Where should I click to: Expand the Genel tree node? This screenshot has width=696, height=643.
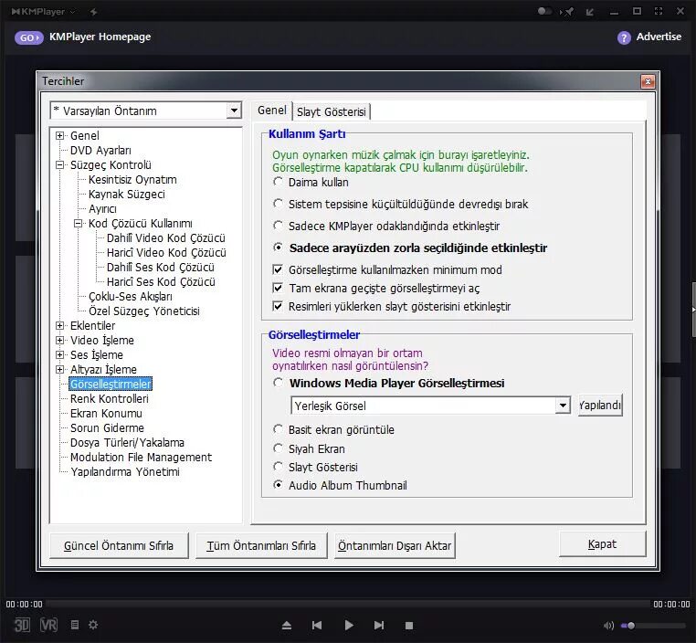(59, 136)
